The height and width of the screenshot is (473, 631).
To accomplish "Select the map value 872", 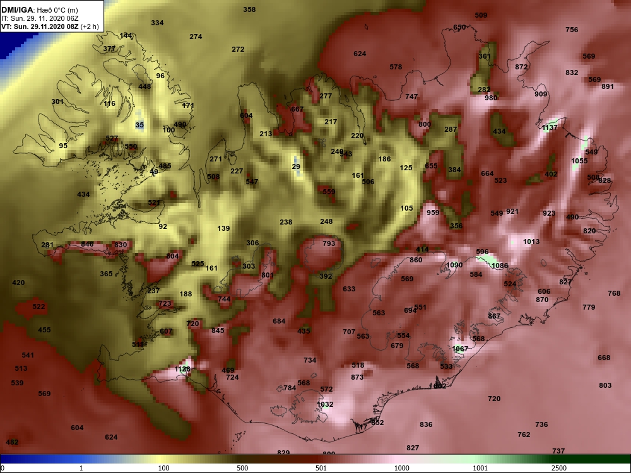I will click(521, 67).
